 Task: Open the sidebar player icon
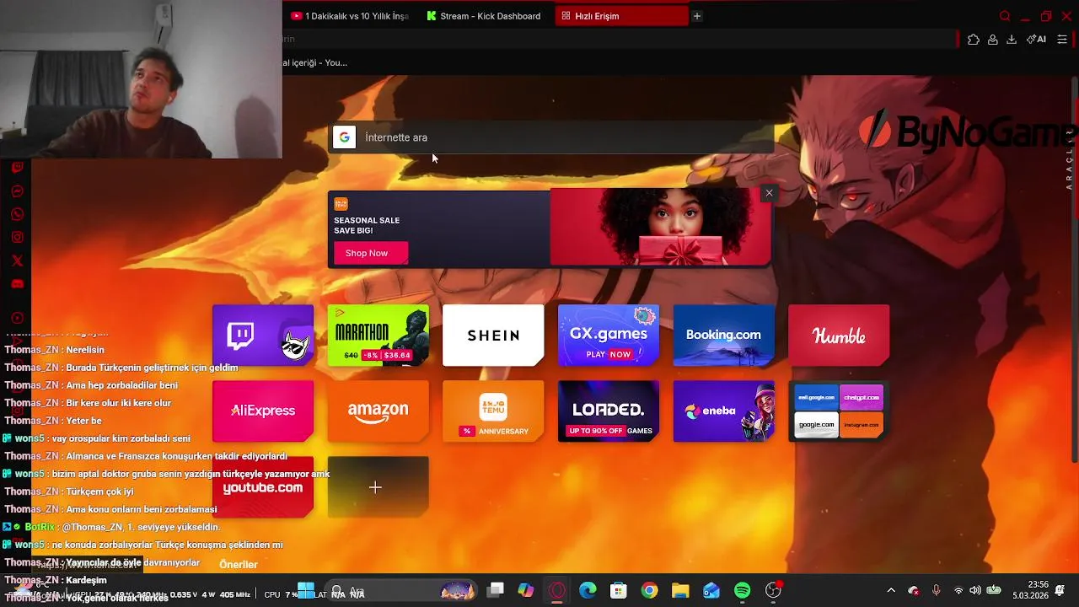coord(17,318)
